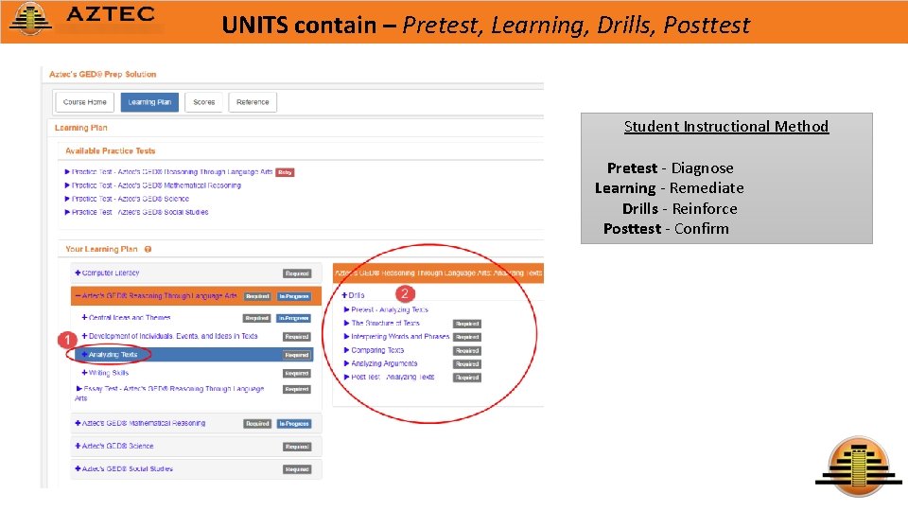Screen dimensions: 908x511
Task: Click the In Progress badge on Central Ideas
Action: coord(293,319)
